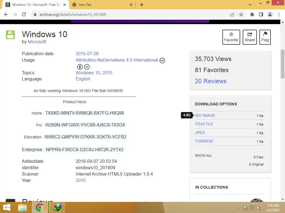Open the Chrome profile avatar
Viewport: 285px width, 213px height.
[x=270, y=14]
